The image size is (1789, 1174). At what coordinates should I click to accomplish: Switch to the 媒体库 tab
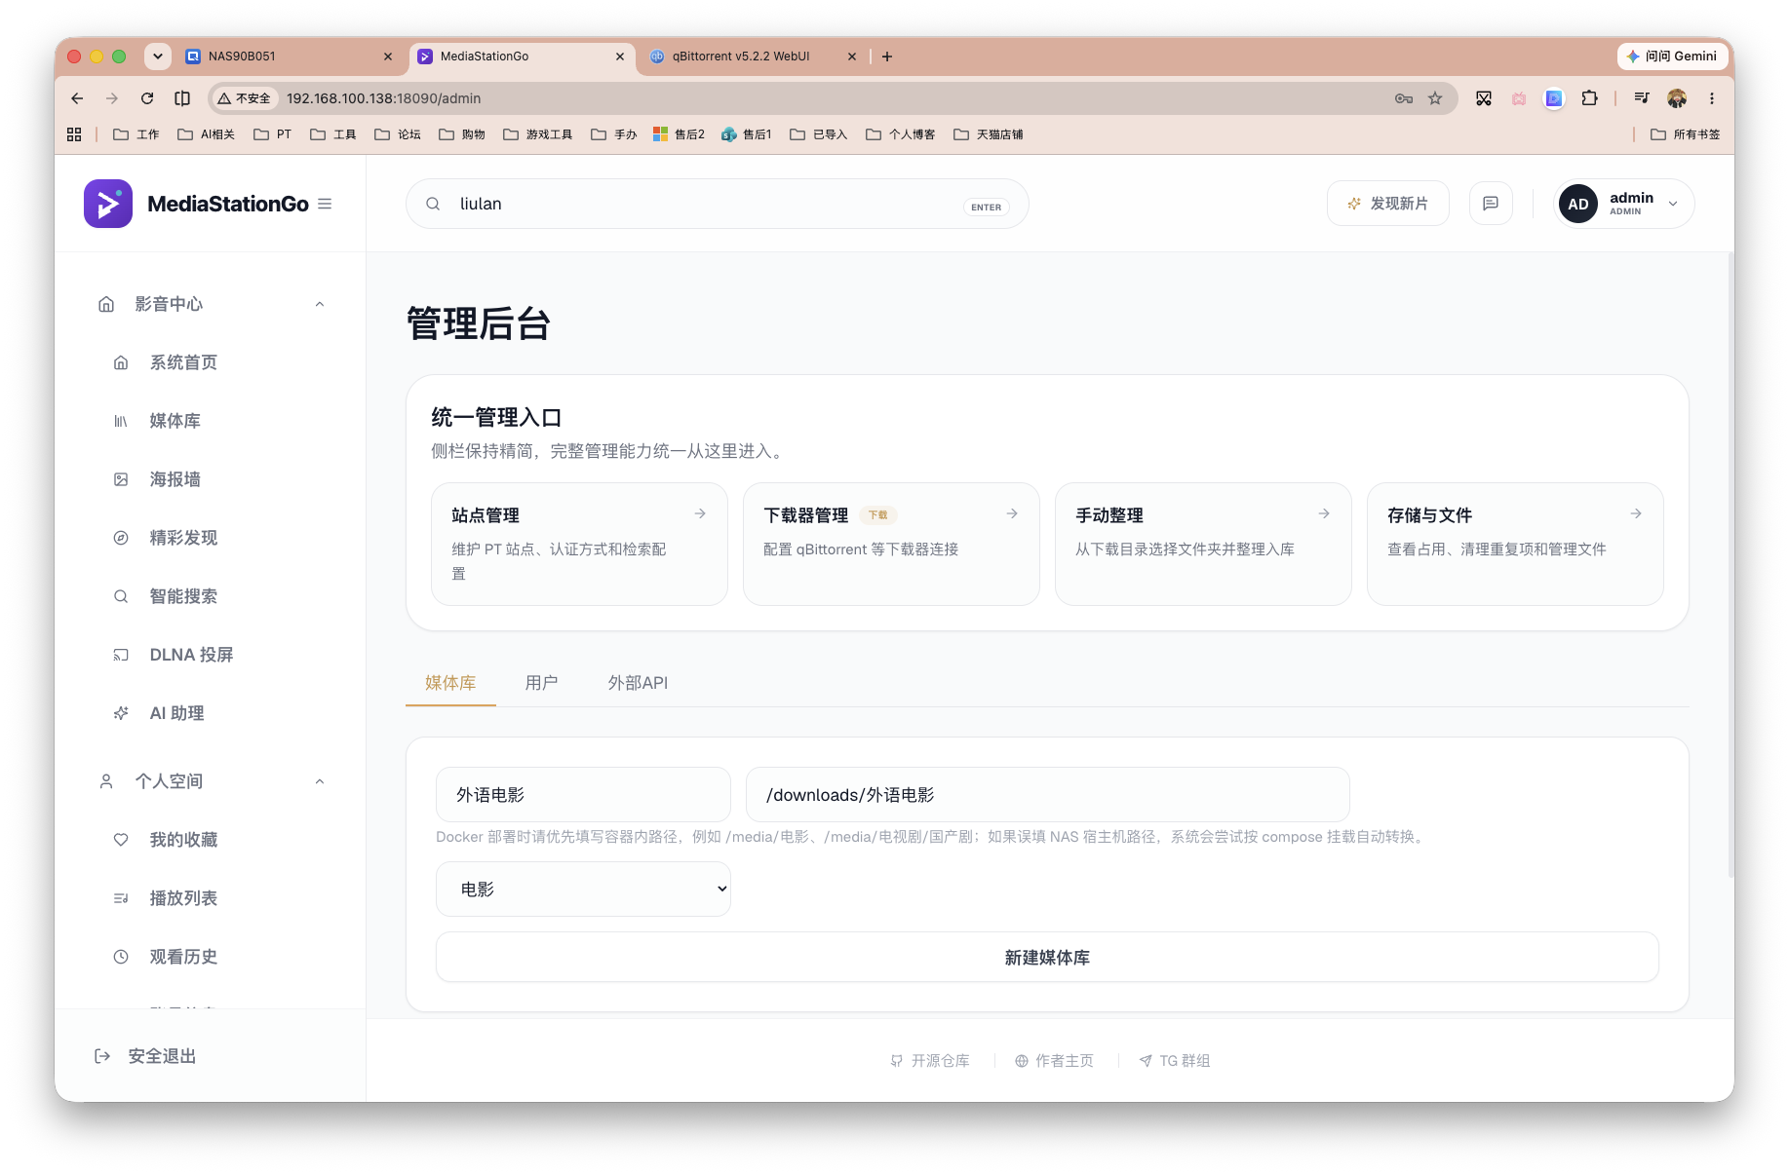450,683
